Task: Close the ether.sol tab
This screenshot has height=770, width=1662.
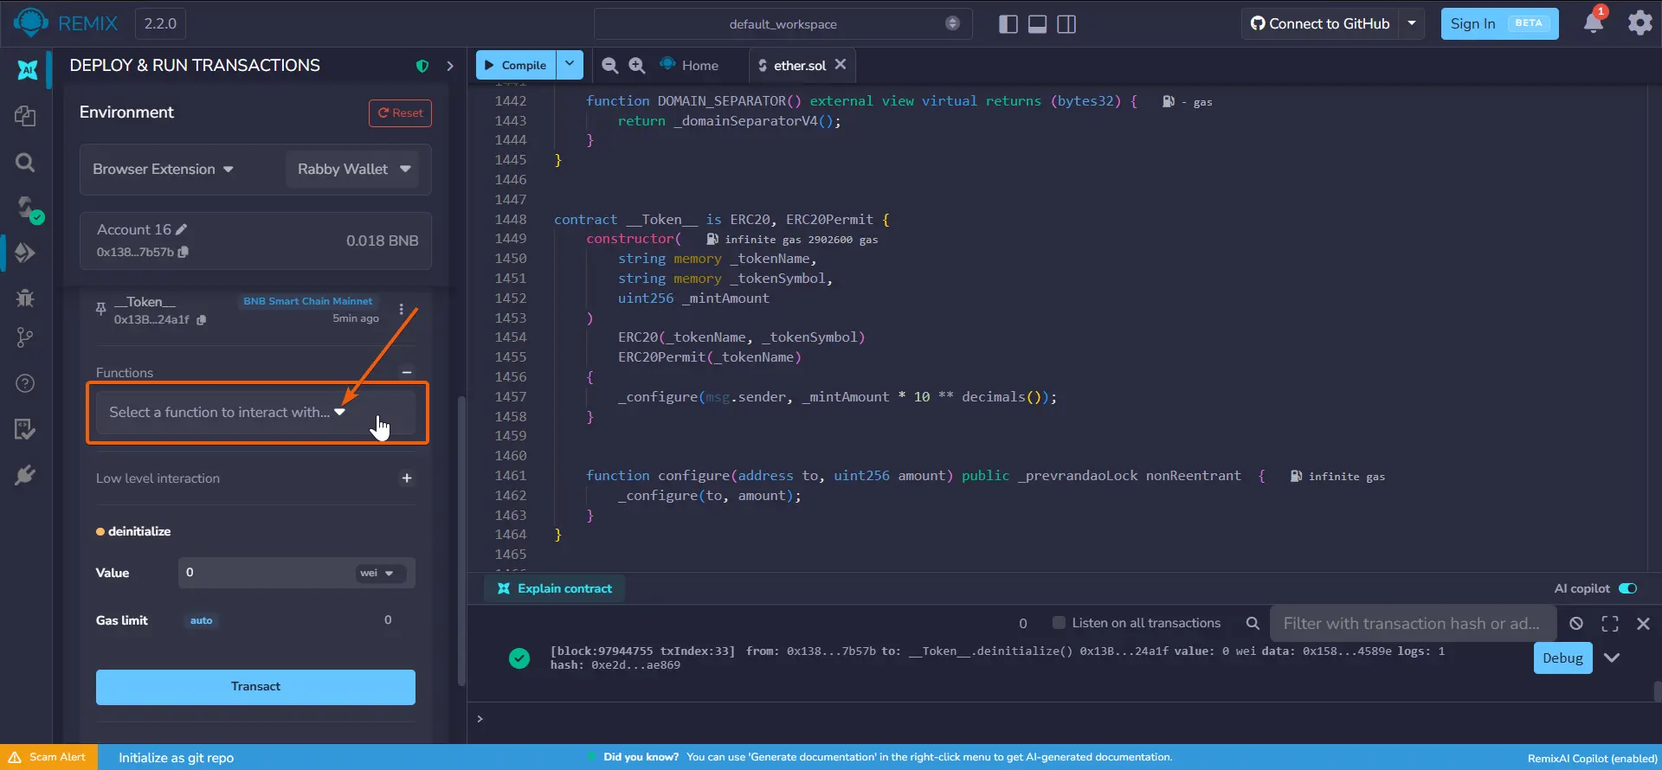Action: pyautogui.click(x=841, y=64)
